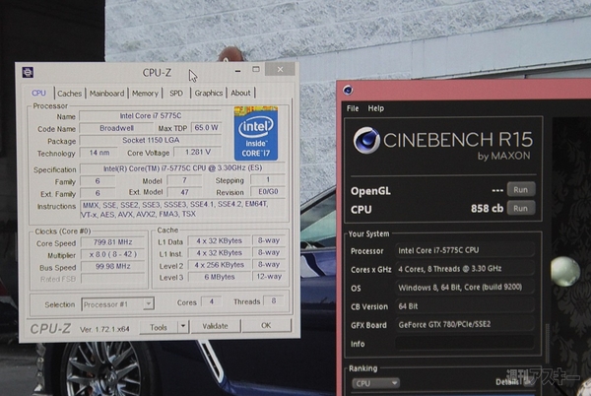Viewport: 591px width, 396px height.
Task: Click the L1 Data value '4 x 32 KBytes'
Action: pos(219,240)
